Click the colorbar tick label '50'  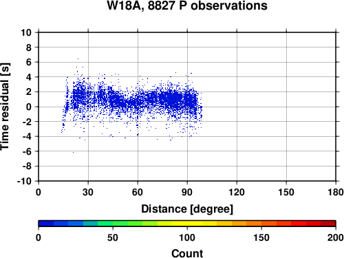click(113, 237)
